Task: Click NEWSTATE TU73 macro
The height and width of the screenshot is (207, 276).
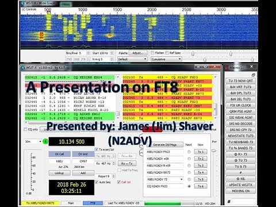Action: click(240, 136)
